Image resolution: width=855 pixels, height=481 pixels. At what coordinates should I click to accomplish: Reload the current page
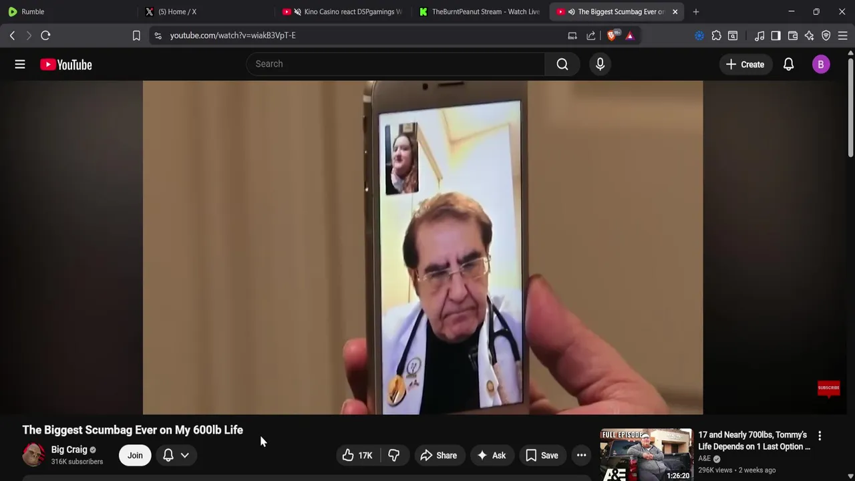45,35
